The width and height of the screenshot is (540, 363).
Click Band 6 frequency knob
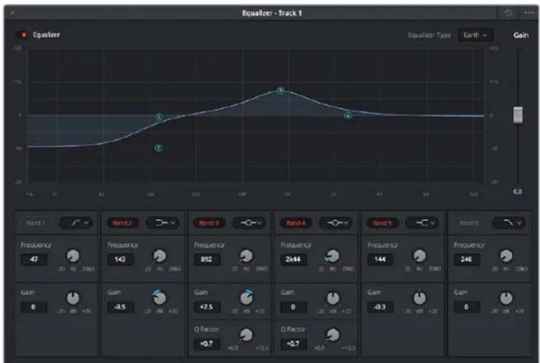pos(506,256)
